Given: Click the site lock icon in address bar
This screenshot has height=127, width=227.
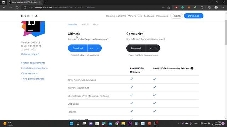Looking at the screenshot, I should coord(25,7).
